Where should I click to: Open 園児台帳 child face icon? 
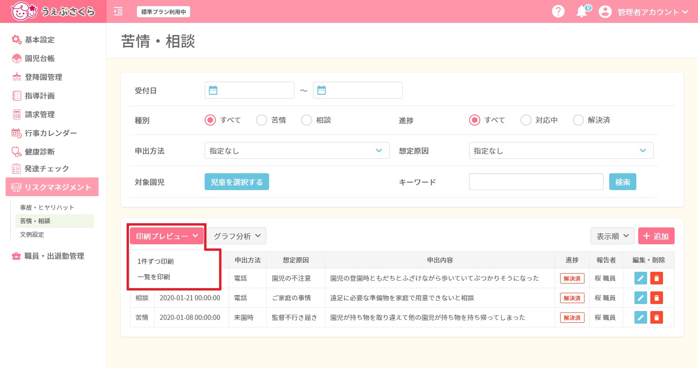click(x=16, y=58)
